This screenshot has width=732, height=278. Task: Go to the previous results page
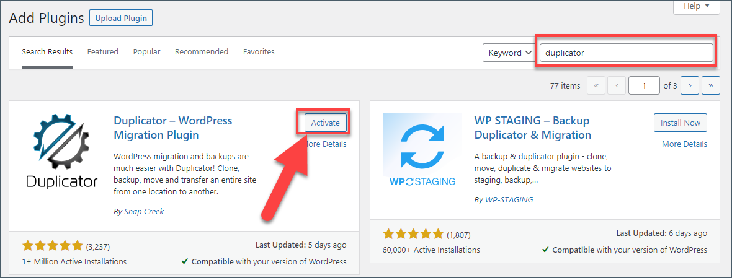click(617, 85)
